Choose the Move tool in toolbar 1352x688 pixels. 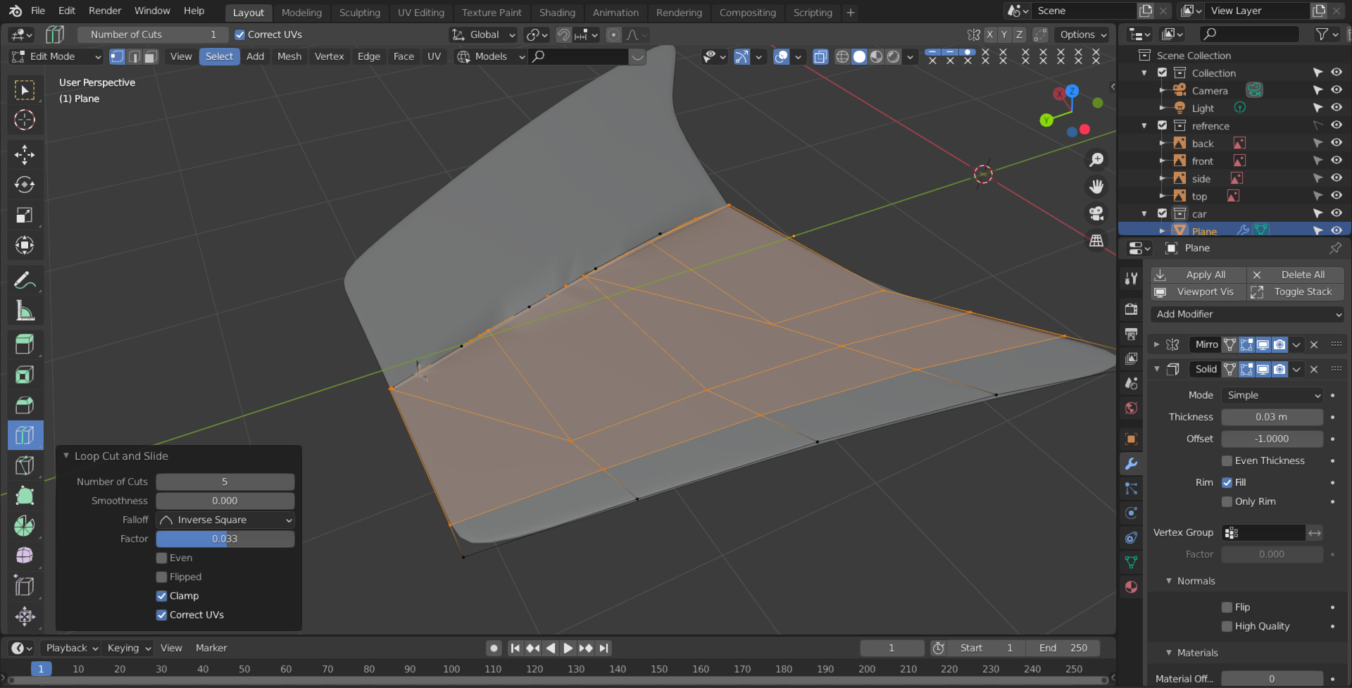pos(25,155)
